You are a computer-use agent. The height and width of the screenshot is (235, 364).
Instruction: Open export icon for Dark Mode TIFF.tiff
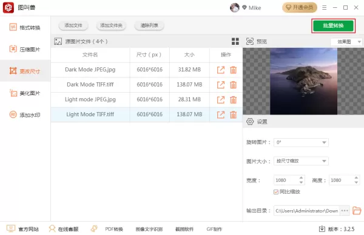pos(221,85)
